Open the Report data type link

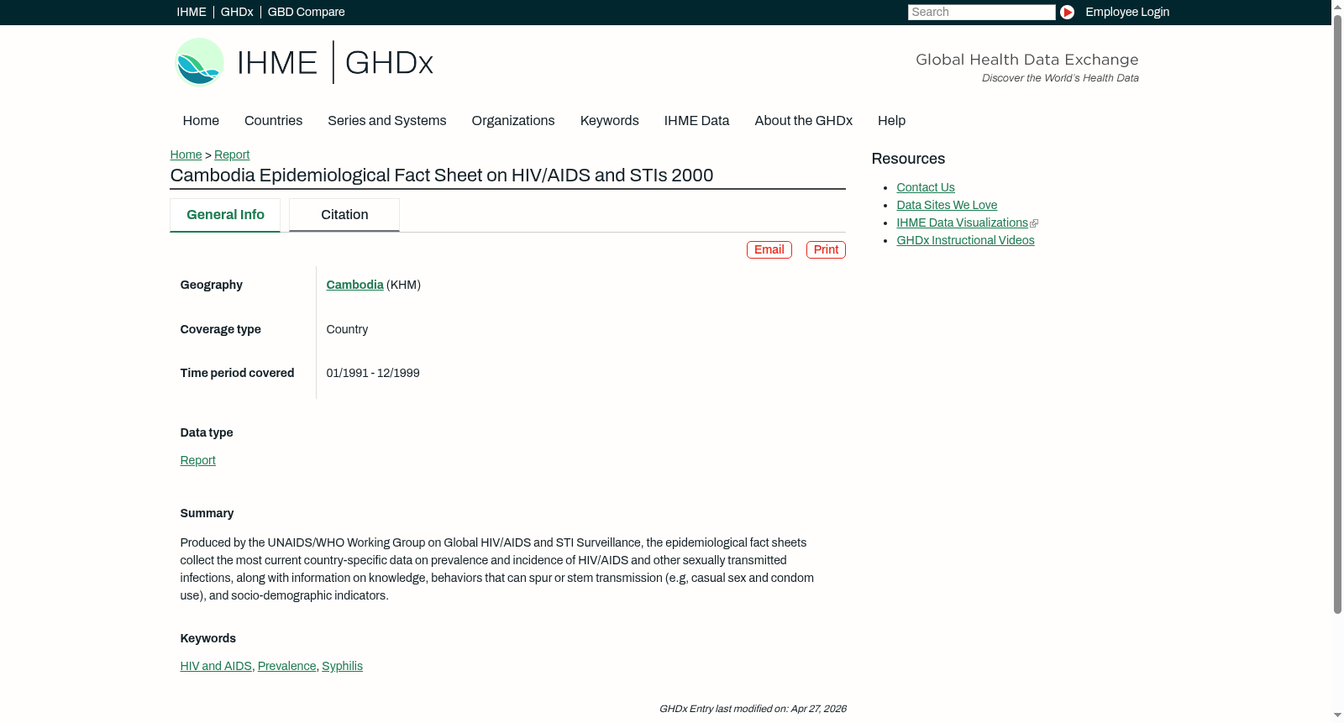coord(197,461)
